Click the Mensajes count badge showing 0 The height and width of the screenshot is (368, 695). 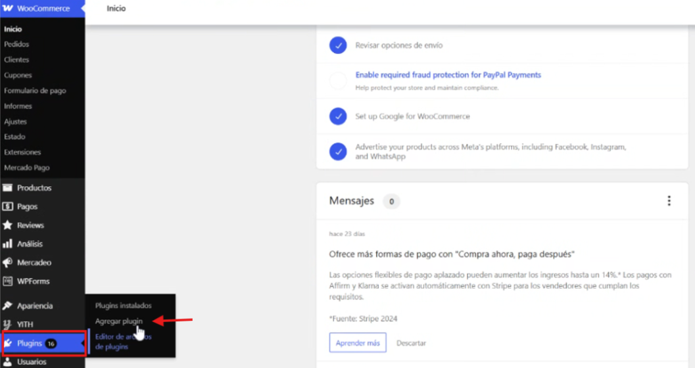[391, 202]
